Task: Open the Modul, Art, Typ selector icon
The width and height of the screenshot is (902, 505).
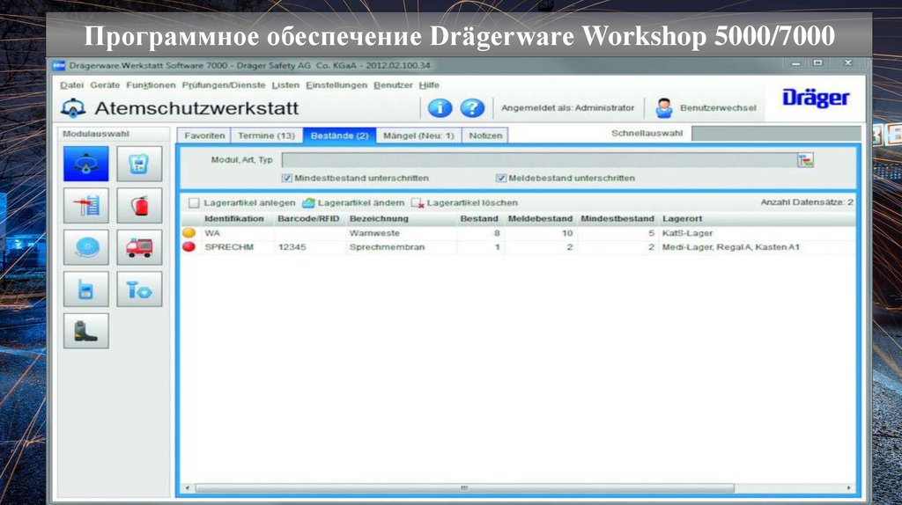Action: pos(805,160)
